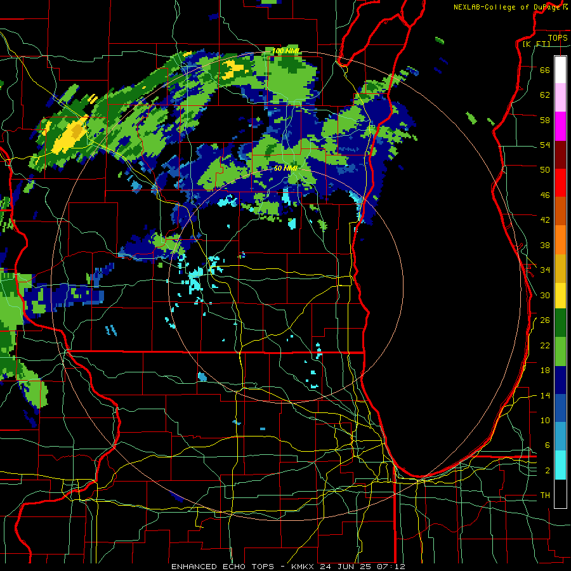Click the "KMKX" station identifier
This screenshot has height=571, width=571.
(x=302, y=567)
